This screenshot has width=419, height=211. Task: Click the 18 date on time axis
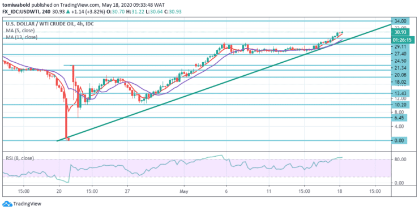[340, 192]
